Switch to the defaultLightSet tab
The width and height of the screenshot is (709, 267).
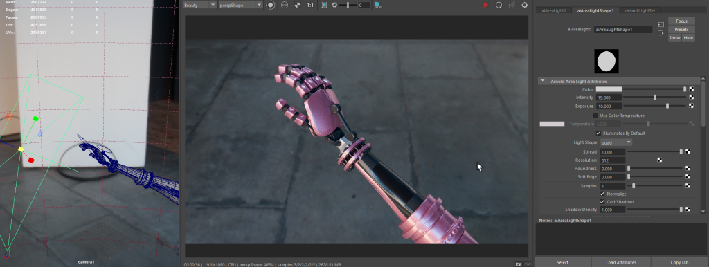coord(637,10)
